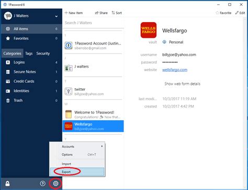
Task: Click the Logins category icon
Action: [x=8, y=62]
